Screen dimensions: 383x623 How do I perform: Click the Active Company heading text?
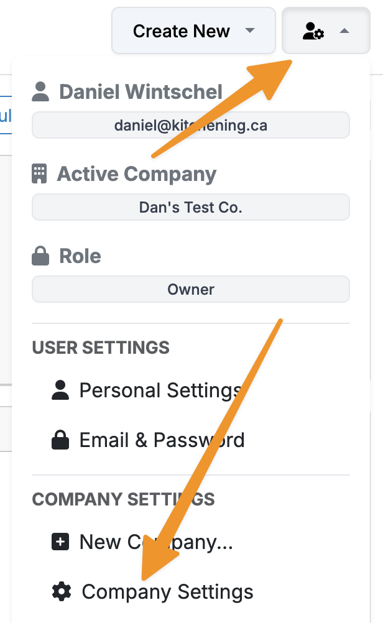tap(137, 174)
